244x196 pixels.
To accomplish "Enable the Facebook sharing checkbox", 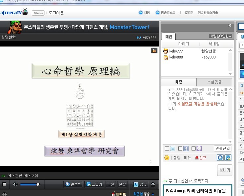I will pyautogui.click(x=180, y=148).
